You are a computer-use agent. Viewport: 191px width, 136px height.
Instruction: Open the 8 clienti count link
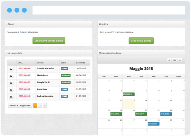(20, 32)
